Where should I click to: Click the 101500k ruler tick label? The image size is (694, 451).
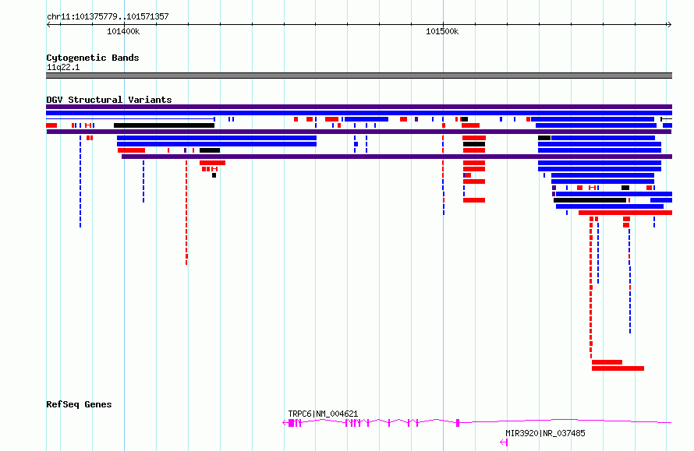coord(442,31)
